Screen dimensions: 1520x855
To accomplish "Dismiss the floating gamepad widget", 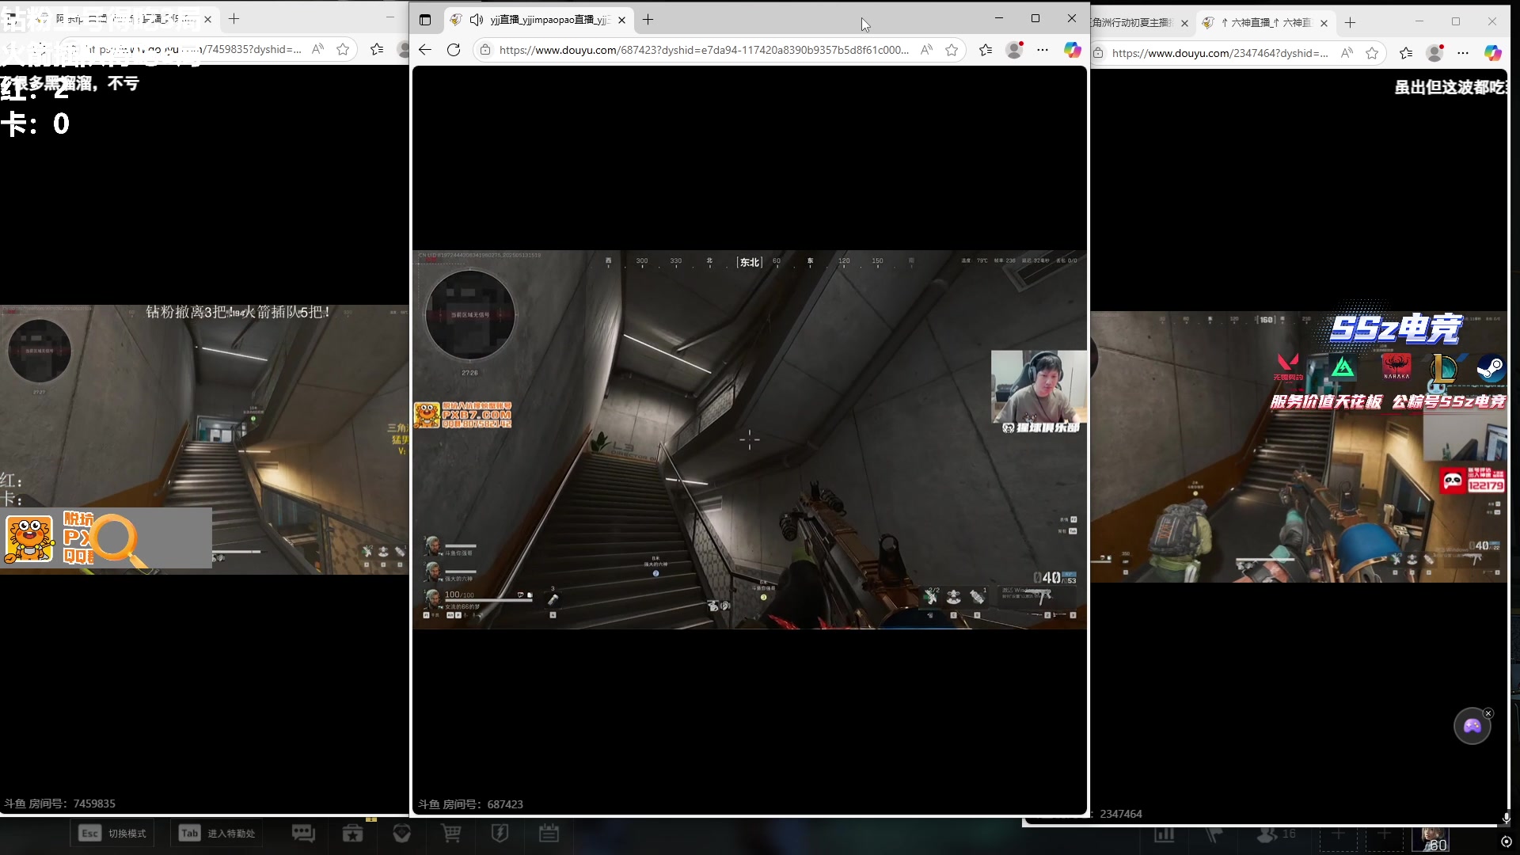I will (x=1488, y=713).
